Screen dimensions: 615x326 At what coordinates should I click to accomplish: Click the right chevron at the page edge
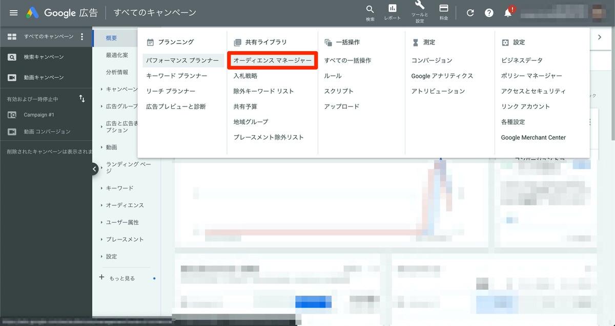(x=599, y=37)
